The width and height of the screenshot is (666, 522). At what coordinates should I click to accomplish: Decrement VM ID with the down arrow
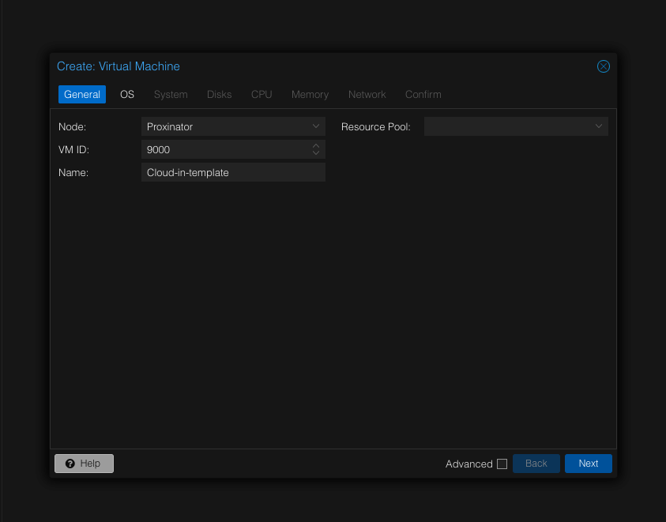[x=316, y=153]
